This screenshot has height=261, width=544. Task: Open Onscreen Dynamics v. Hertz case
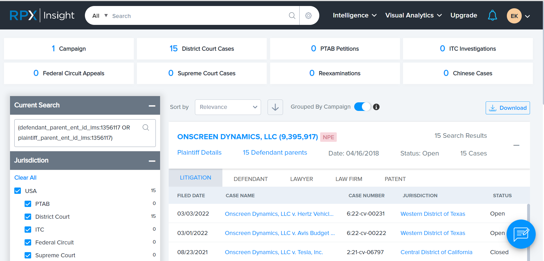(x=279, y=214)
